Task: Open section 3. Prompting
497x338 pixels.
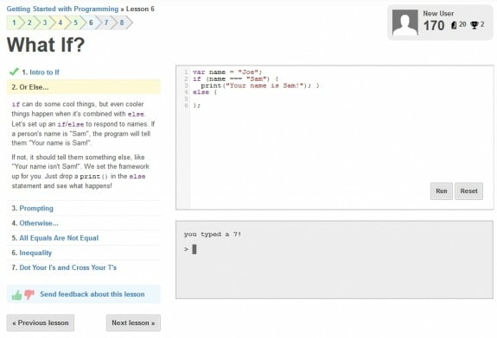Action: 36,209
